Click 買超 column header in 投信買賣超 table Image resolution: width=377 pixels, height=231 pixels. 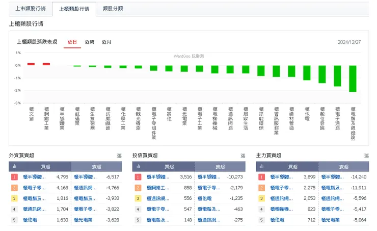(169, 167)
